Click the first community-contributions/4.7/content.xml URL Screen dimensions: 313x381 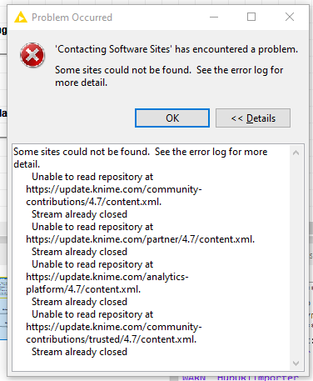click(114, 195)
